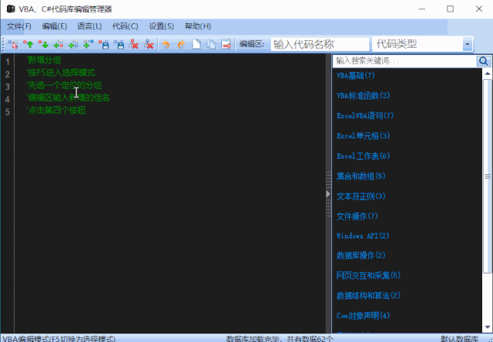This screenshot has height=342, width=493.
Task: Select VBA基础(7) category
Action: (x=356, y=75)
